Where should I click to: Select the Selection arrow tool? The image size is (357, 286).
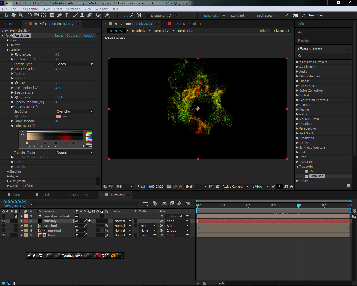6,15
